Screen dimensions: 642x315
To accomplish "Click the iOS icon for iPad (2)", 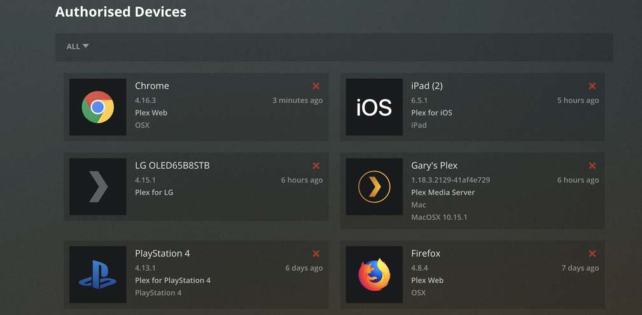I will point(374,107).
